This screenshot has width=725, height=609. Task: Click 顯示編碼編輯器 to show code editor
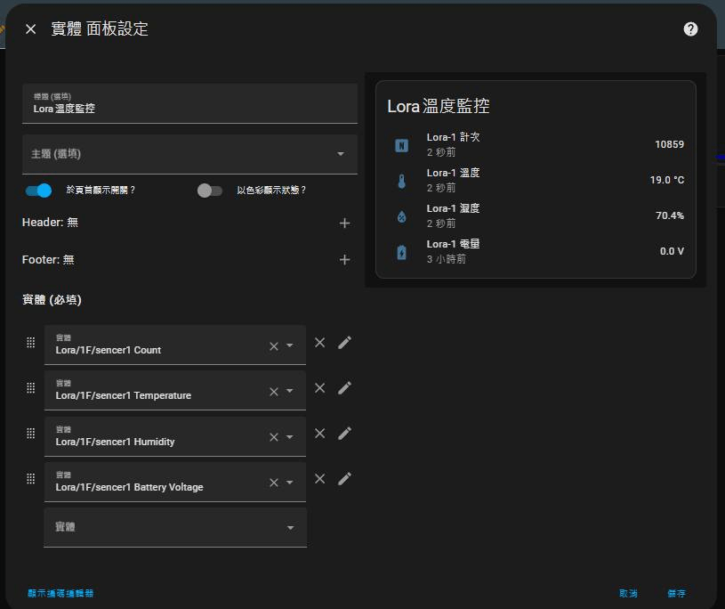(x=60, y=593)
